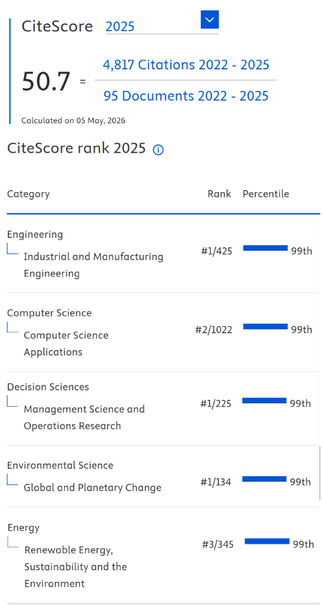Click the #2/1022 rank value

[x=214, y=330]
